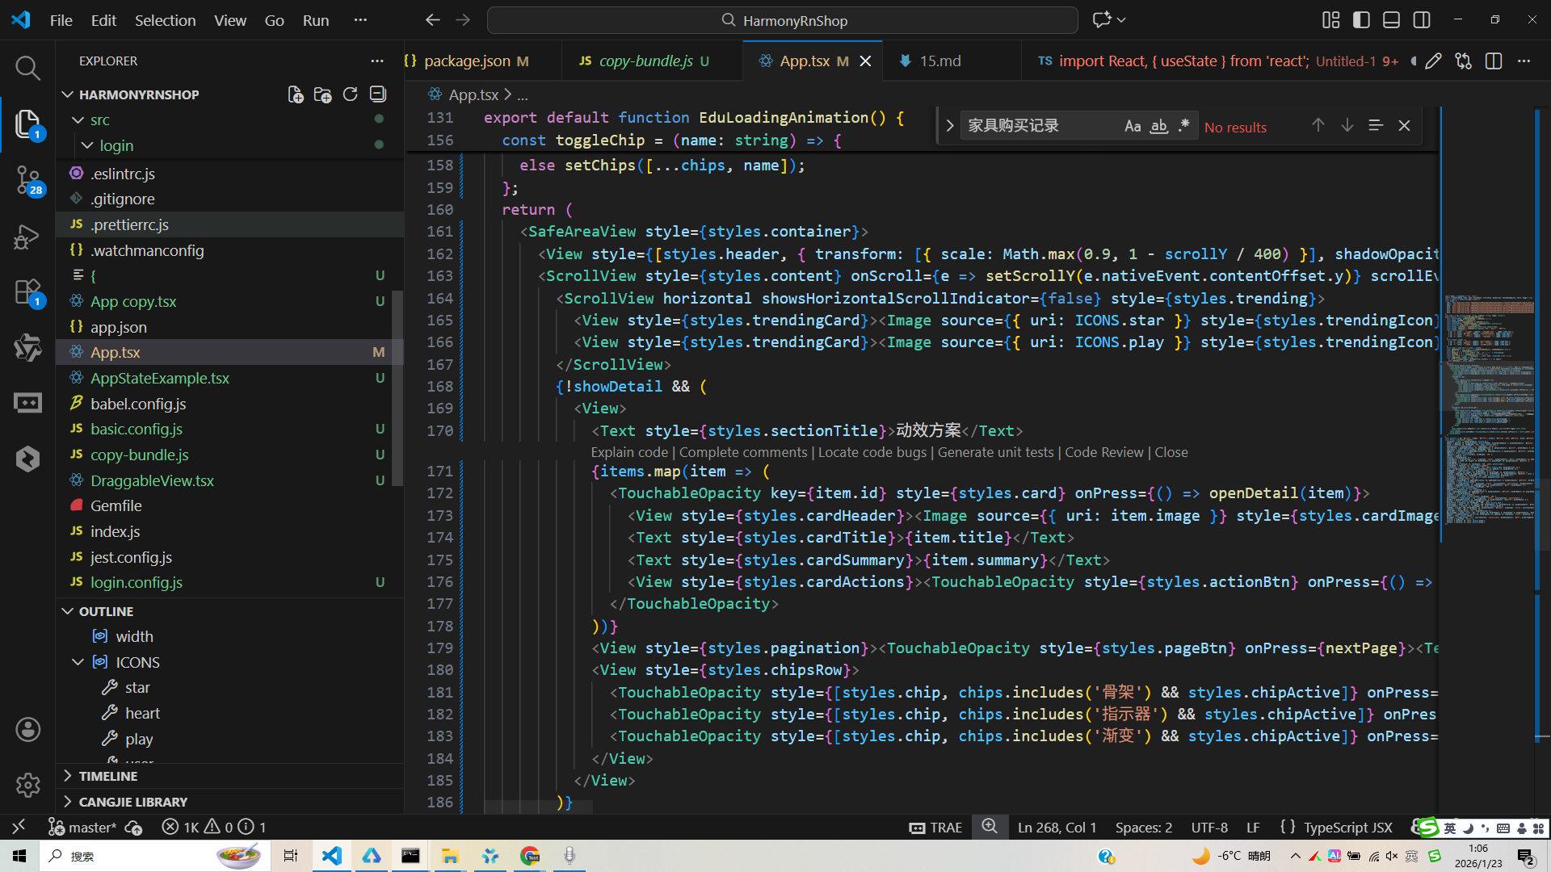Screen dimensions: 1551x872
Task: Click the Generate unit tests link
Action: [995, 452]
